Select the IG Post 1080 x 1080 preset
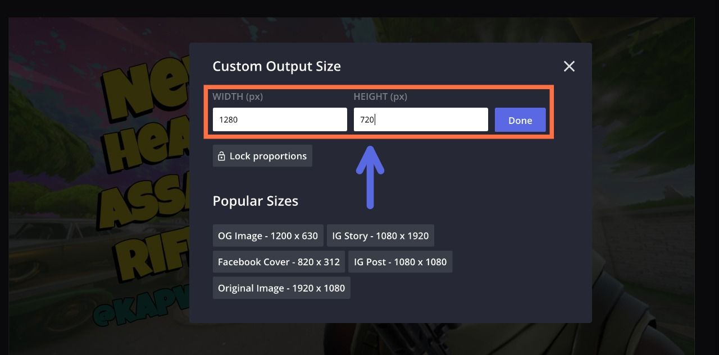 [x=401, y=262]
